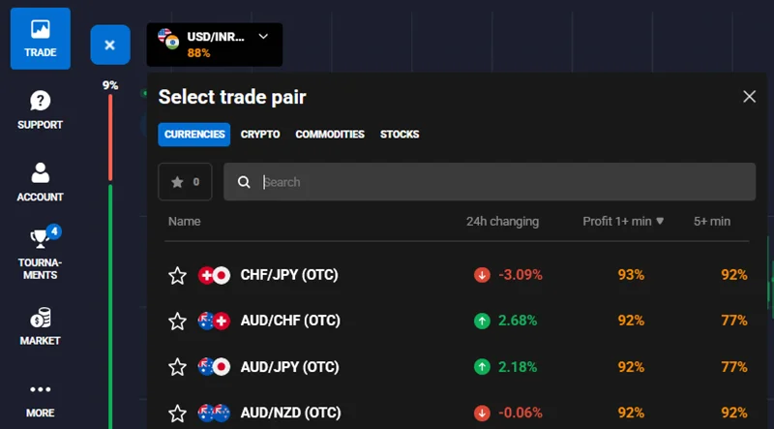Choose the AUD/NZD (OTC) pair row

(x=457, y=413)
